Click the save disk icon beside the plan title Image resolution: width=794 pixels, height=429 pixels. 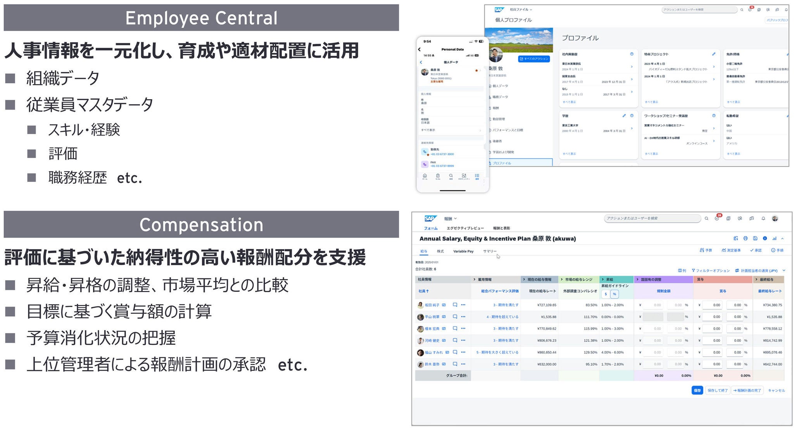755,239
